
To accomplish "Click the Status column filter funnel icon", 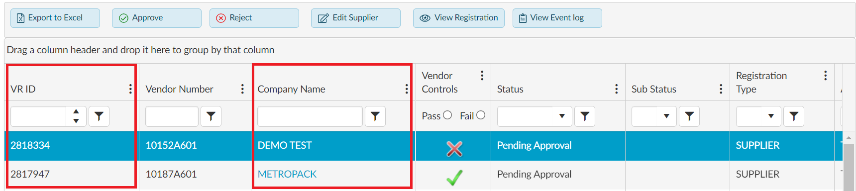I will pos(585,116).
